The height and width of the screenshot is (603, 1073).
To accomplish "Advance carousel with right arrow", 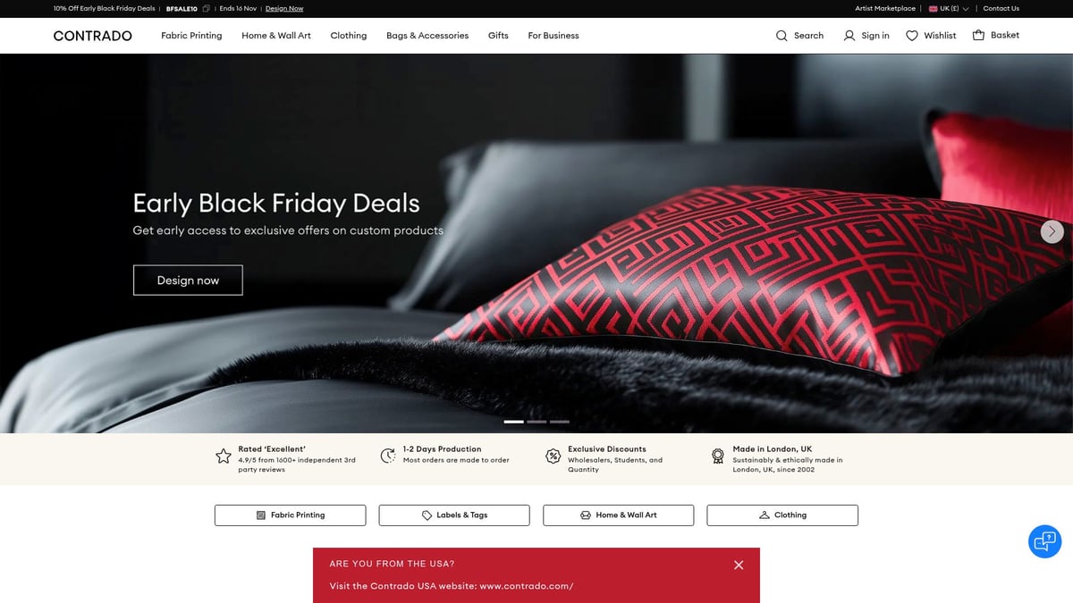I will pyautogui.click(x=1052, y=231).
